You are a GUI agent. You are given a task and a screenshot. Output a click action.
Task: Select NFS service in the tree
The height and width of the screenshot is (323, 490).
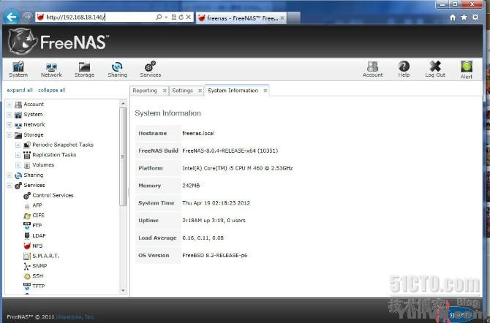(33, 246)
